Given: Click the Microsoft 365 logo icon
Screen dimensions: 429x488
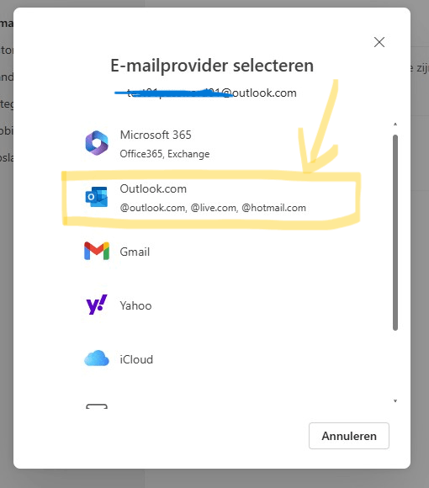Looking at the screenshot, I should (97, 143).
